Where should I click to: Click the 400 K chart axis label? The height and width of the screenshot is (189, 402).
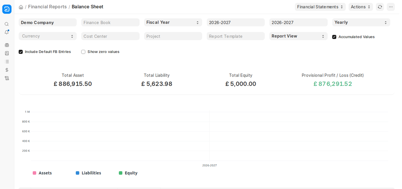tap(26, 141)
